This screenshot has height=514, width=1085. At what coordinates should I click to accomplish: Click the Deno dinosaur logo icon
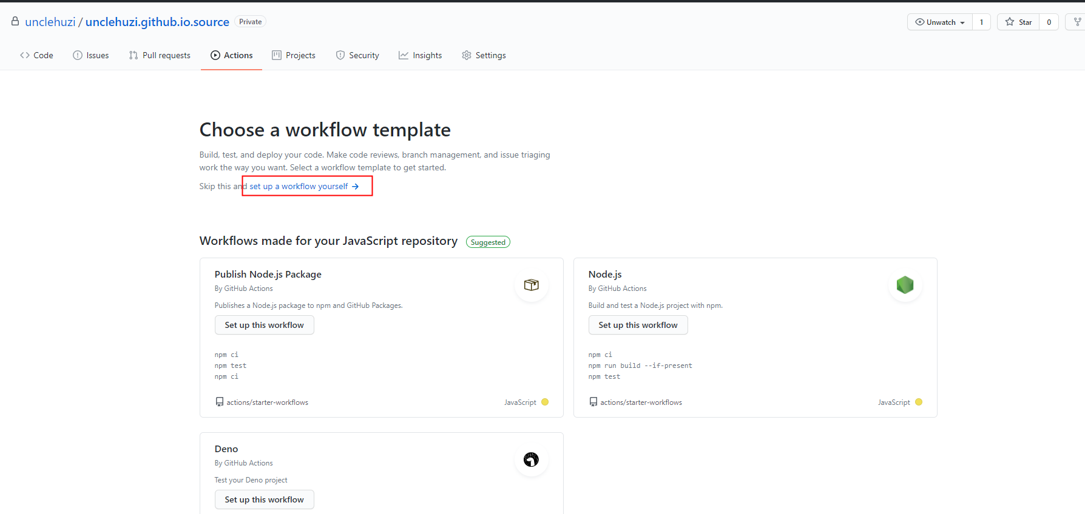[531, 459]
